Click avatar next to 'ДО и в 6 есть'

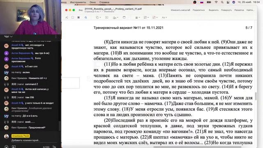[7, 116]
